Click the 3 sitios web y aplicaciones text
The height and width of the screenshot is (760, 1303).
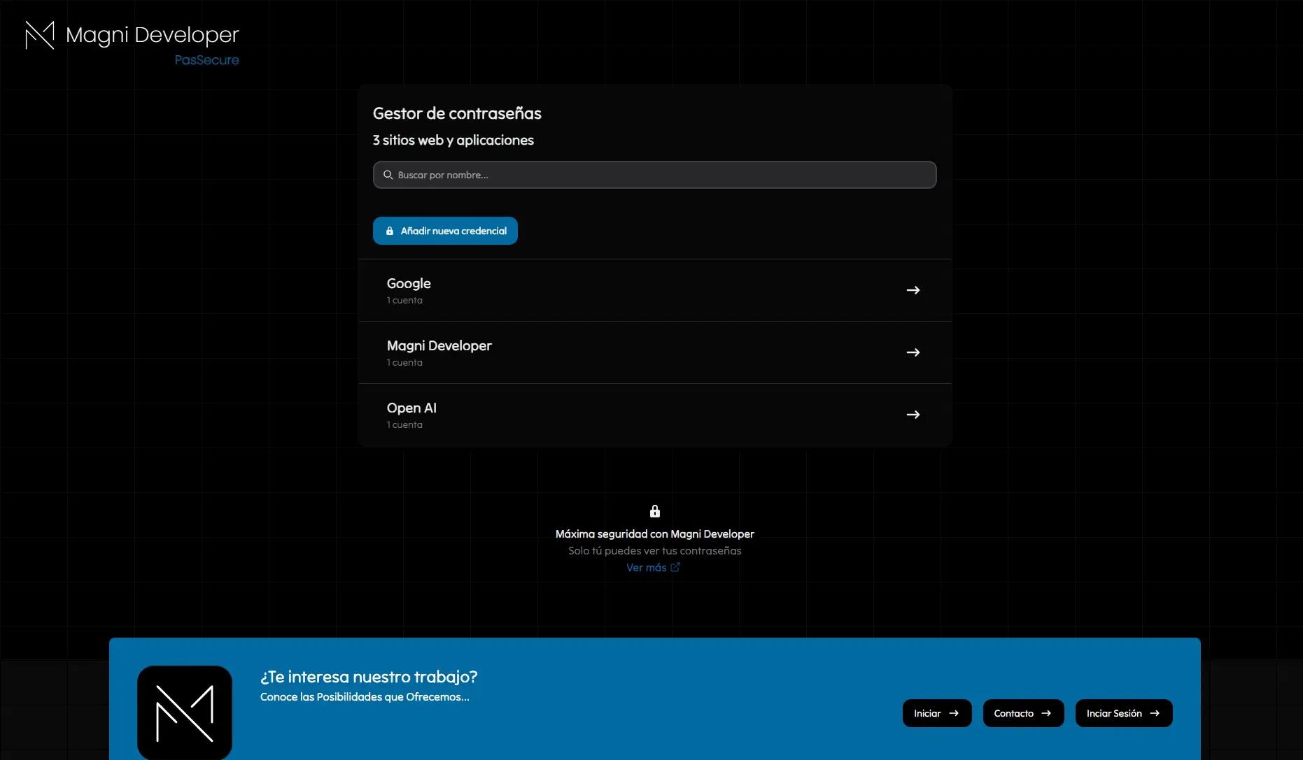click(x=453, y=140)
